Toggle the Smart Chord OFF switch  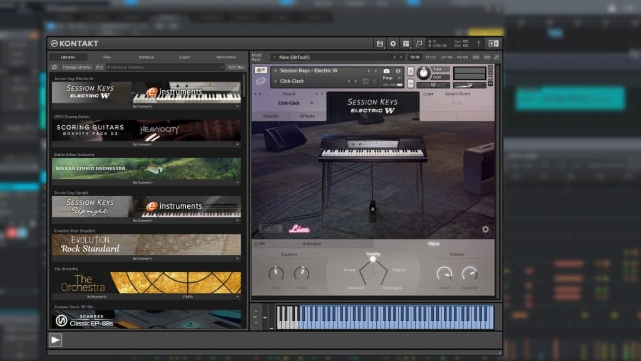tap(428, 94)
